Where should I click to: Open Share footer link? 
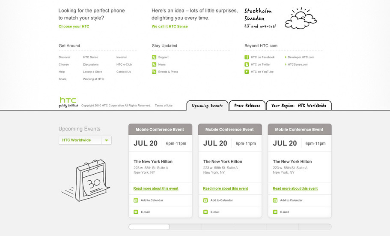coord(63,79)
